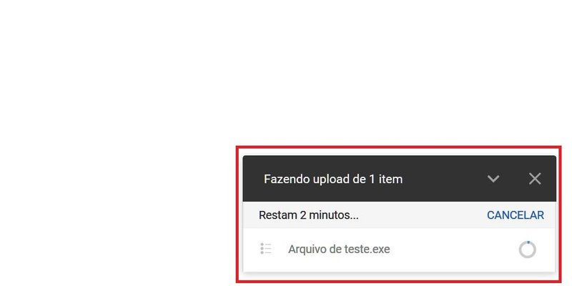The height and width of the screenshot is (286, 572).
Task: Click the X in the dark upload header
Action: click(535, 179)
